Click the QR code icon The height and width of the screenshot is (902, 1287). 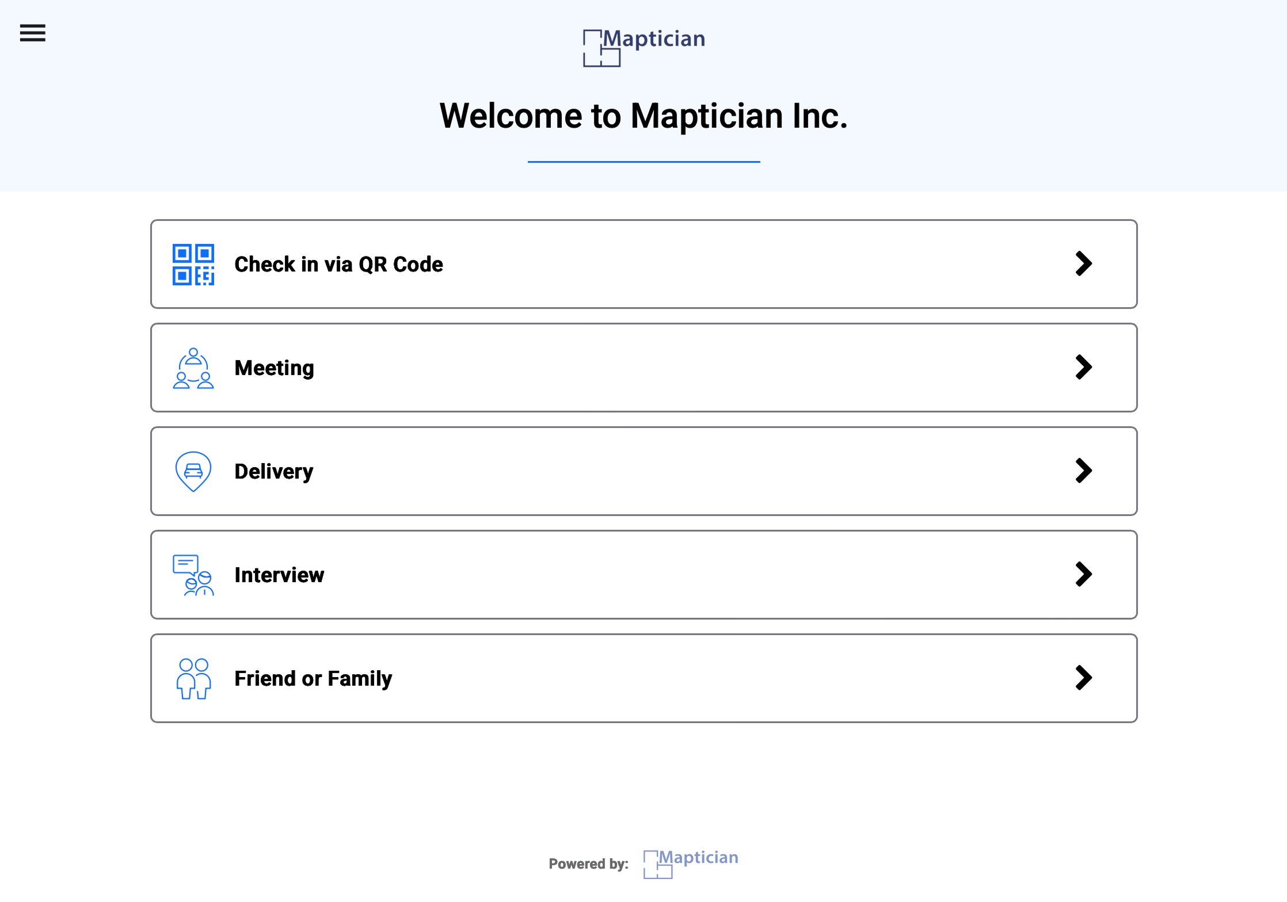click(193, 265)
